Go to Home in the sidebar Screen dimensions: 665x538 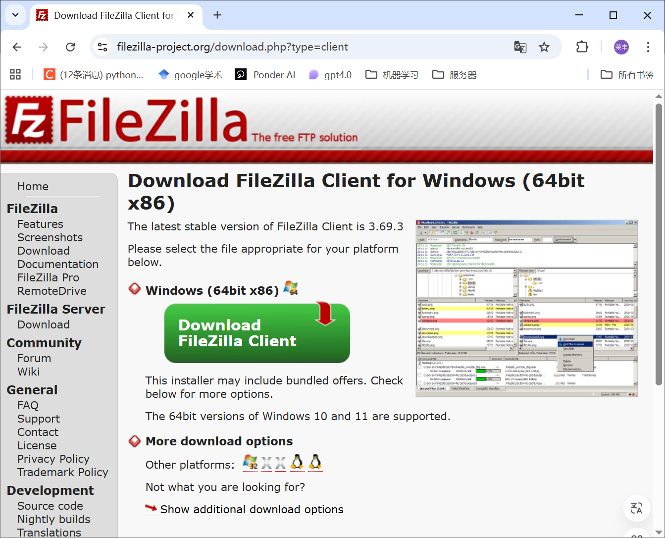pyautogui.click(x=33, y=186)
